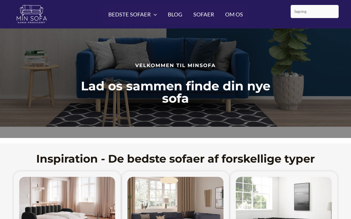The width and height of the screenshot is (351, 219).
Task: Go to the Blog page
Action: [x=175, y=15]
